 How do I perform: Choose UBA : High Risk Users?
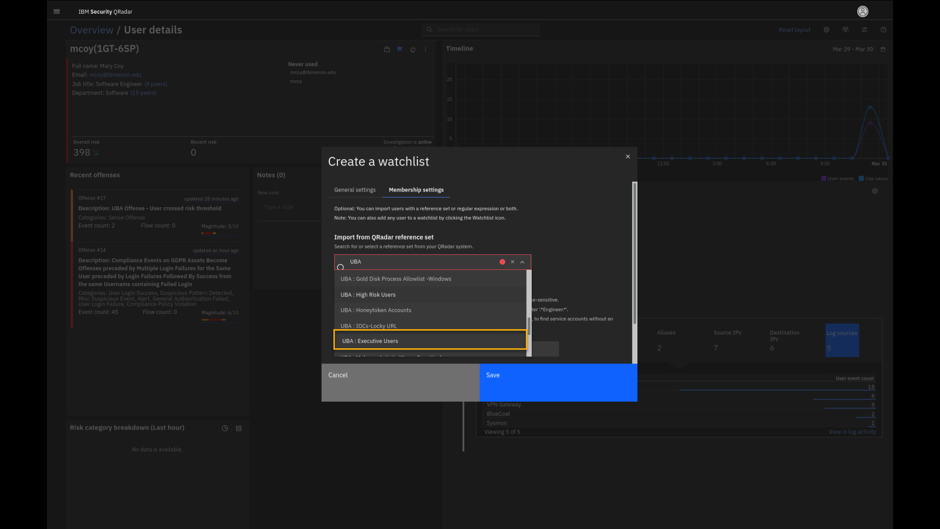click(x=430, y=295)
